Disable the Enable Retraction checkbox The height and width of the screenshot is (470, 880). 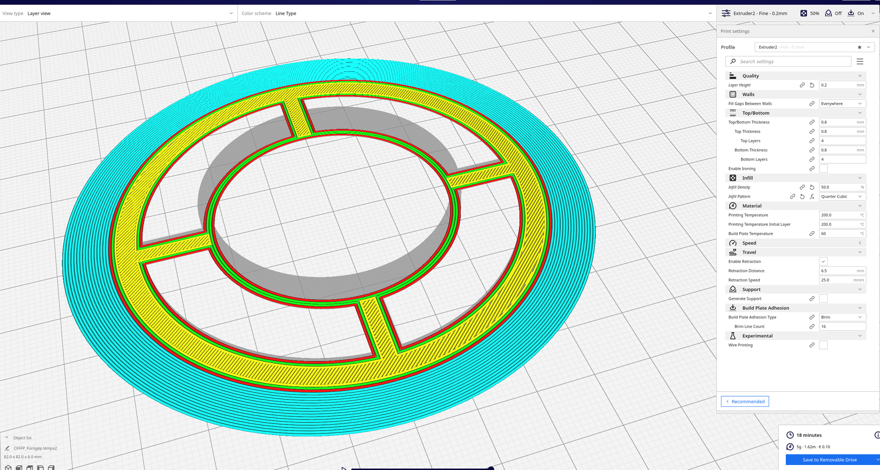point(824,261)
